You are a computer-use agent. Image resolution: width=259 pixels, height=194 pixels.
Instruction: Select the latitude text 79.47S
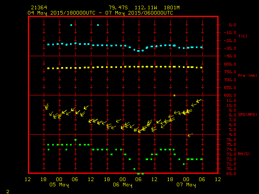(x=118, y=8)
